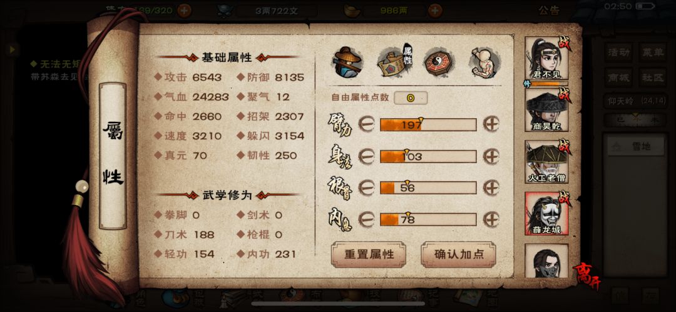Open the bagua yin-yang icon tab
The width and height of the screenshot is (676, 312).
pyautogui.click(x=438, y=63)
